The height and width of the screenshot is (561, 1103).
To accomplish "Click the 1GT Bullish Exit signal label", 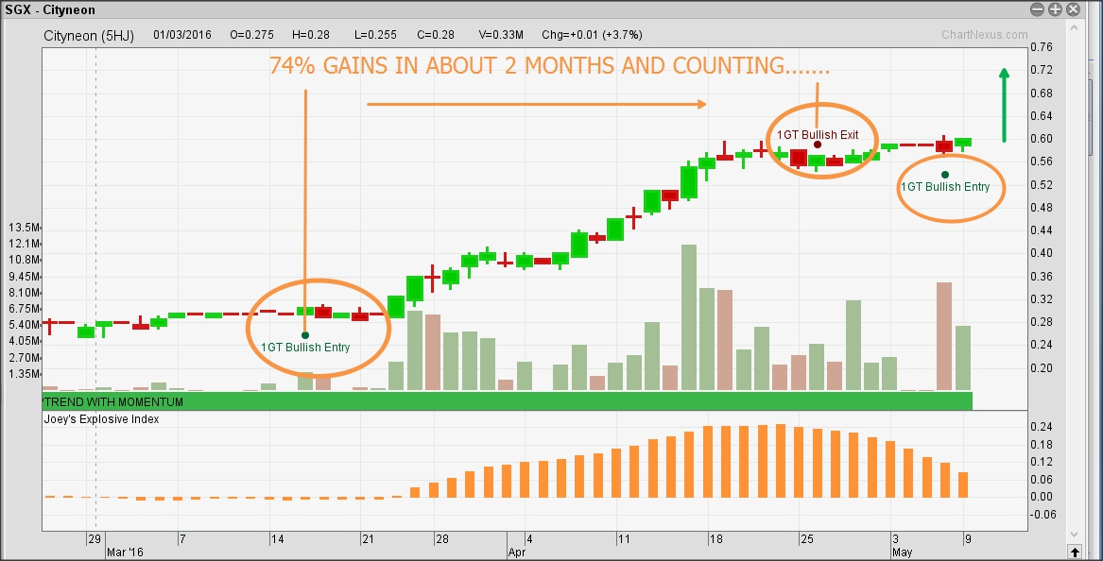I will (x=818, y=135).
